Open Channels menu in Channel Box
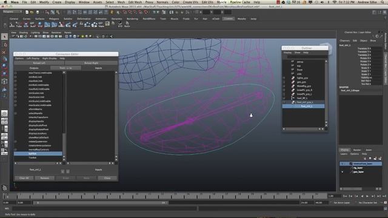This screenshot has height=218, width=388. click(345, 41)
